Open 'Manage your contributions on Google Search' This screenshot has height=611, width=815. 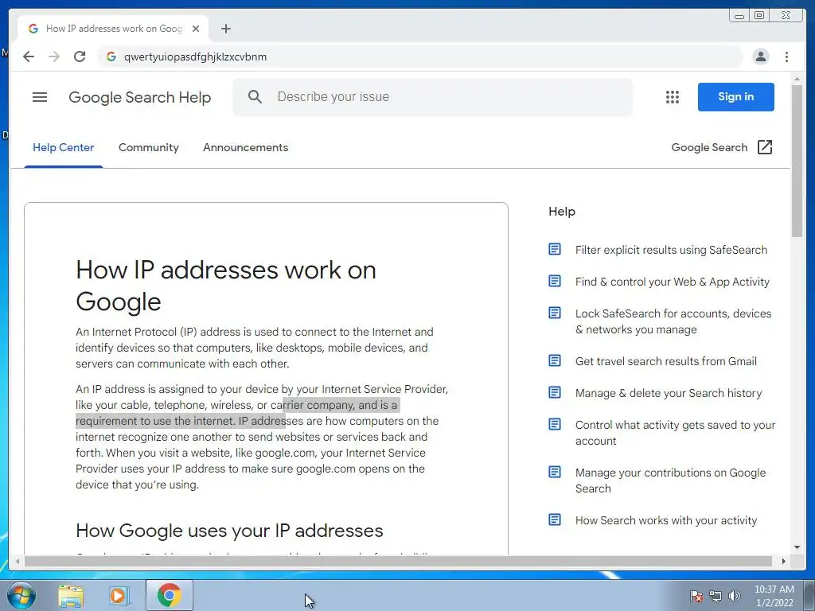(x=670, y=481)
